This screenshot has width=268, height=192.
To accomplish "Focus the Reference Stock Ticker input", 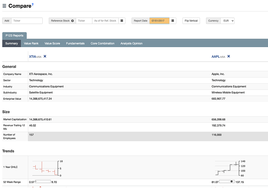I will [x=84, y=21].
